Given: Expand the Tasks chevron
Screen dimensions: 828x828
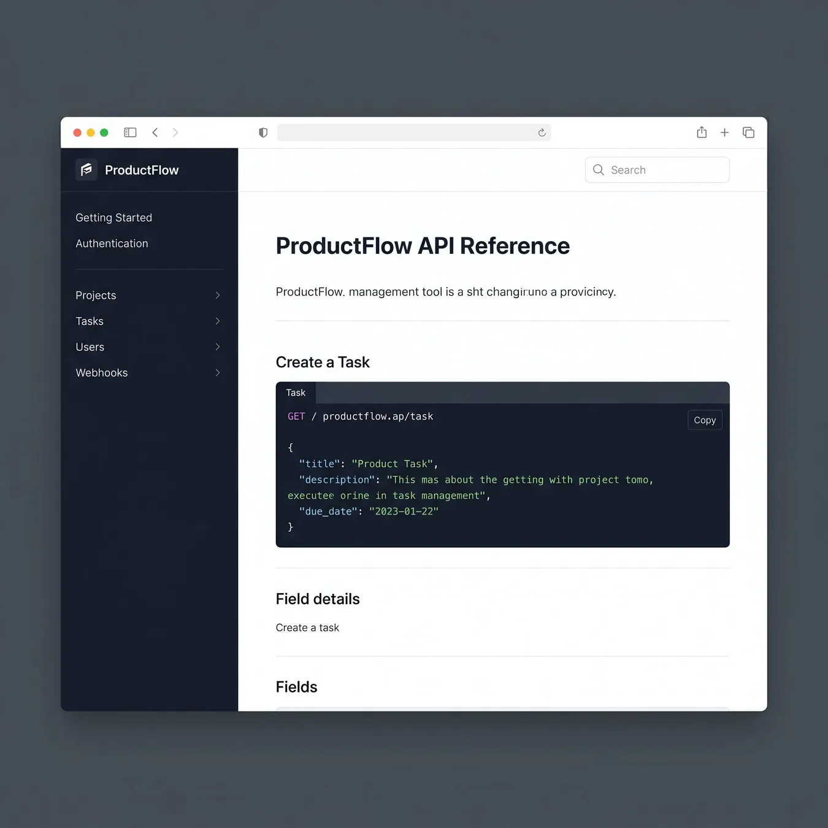Looking at the screenshot, I should (218, 321).
